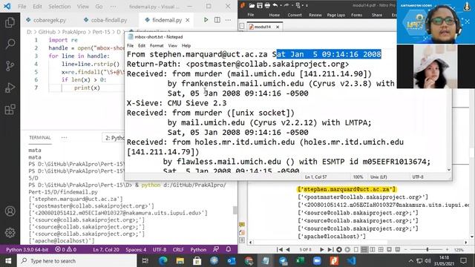Open file icon in Nitro Pro quick access toolbar
Image resolution: width=475 pixels, height=267 pixels.
[x=252, y=5]
